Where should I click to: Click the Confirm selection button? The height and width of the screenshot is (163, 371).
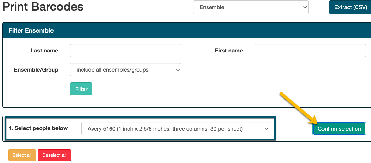point(339,128)
